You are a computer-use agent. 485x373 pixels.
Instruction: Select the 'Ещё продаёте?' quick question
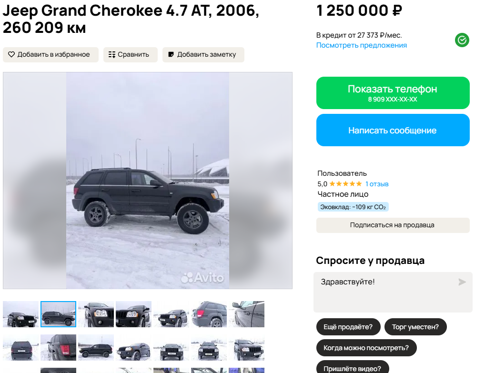348,327
